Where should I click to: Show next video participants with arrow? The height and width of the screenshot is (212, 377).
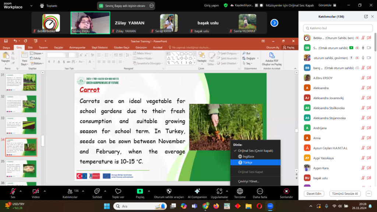274,23
